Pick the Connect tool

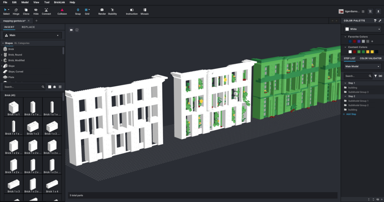pyautogui.click(x=46, y=12)
